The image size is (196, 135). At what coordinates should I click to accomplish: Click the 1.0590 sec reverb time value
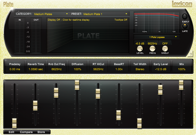coord(36,69)
